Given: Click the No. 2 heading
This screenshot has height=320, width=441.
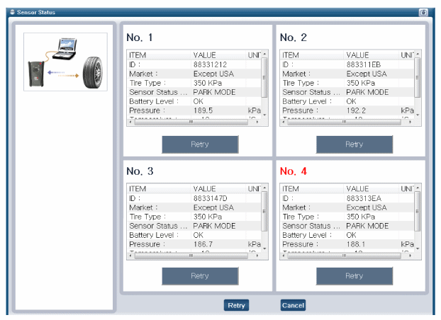Looking at the screenshot, I should coord(293,38).
